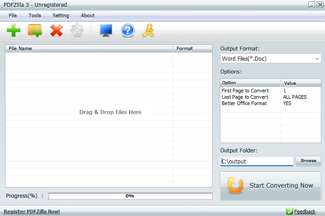
Task: Minimize the PDFZilla window
Action: tap(311, 5)
